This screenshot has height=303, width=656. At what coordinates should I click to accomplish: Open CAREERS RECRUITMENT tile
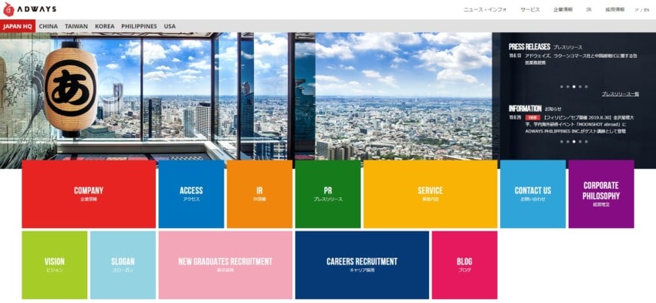[362, 265]
